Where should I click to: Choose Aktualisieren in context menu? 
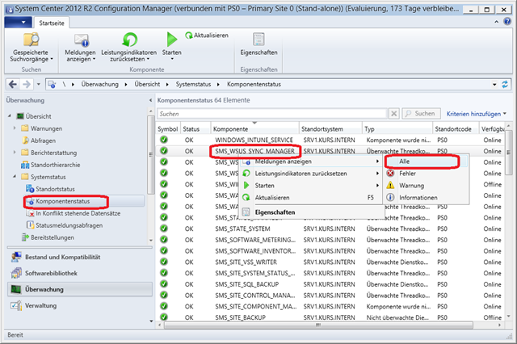(x=311, y=198)
